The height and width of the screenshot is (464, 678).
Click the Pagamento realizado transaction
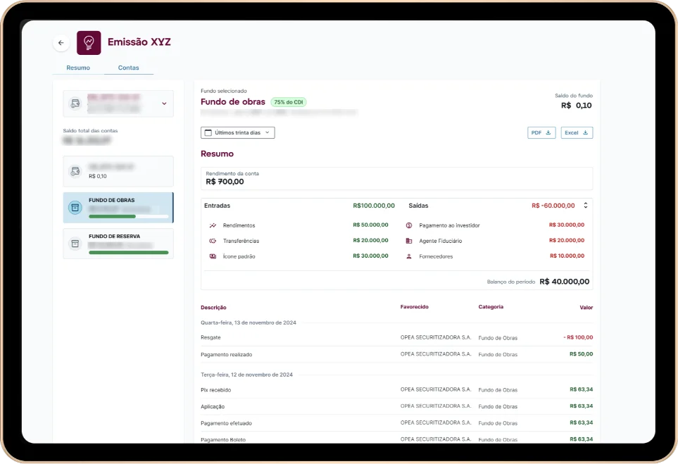pyautogui.click(x=396, y=354)
